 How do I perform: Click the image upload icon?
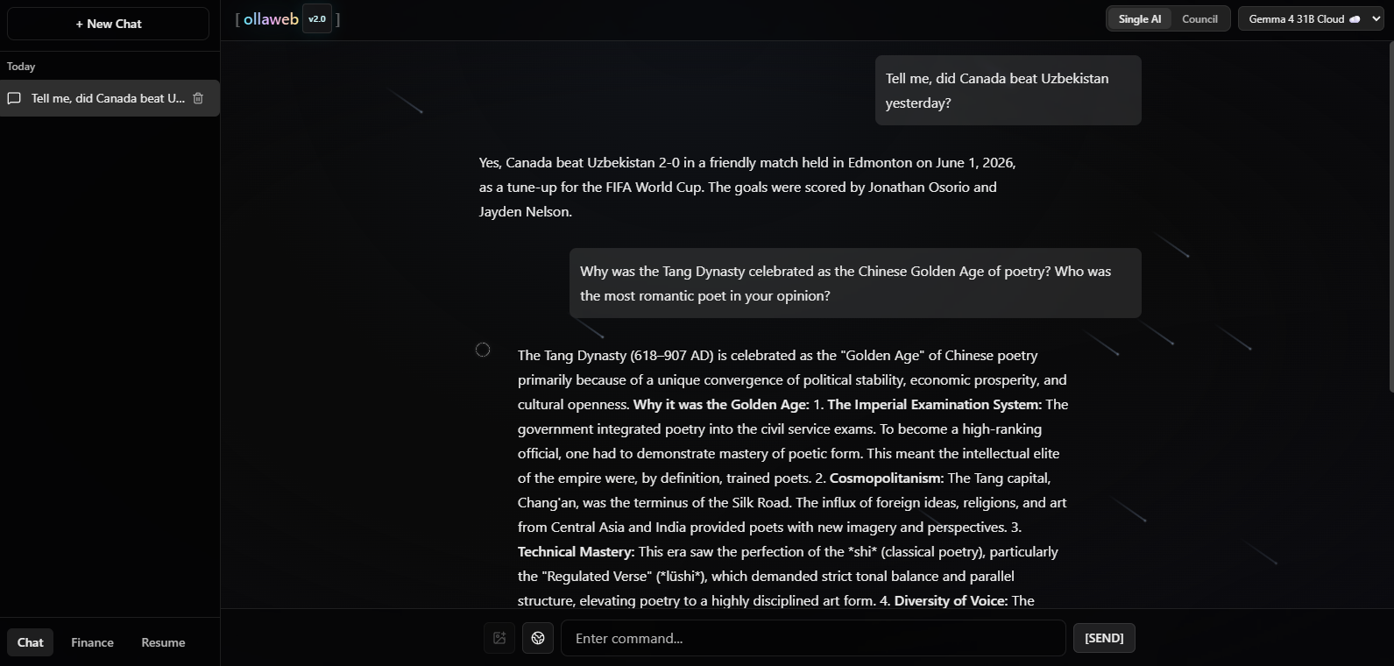[x=499, y=638]
